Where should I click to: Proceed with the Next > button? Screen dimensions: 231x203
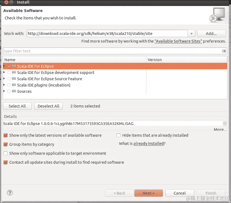[x=149, y=193]
